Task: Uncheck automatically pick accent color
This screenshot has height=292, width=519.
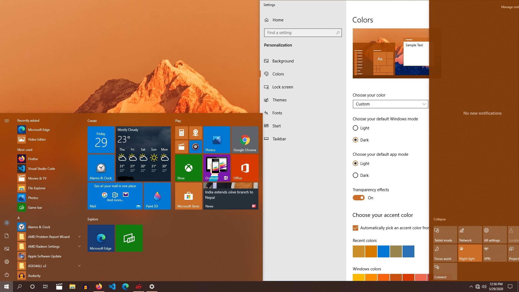Action: tap(355, 228)
